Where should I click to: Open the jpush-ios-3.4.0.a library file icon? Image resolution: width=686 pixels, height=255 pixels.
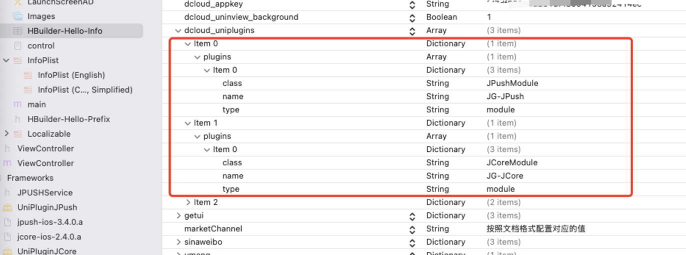(x=7, y=222)
